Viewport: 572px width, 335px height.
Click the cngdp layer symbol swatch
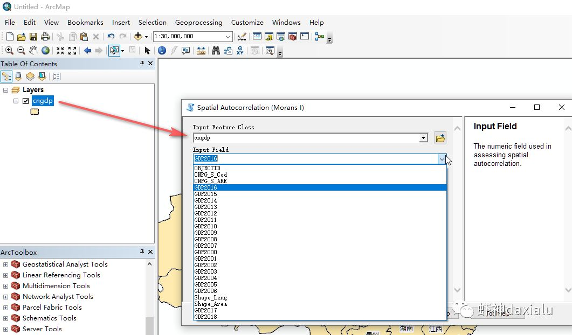tap(35, 112)
